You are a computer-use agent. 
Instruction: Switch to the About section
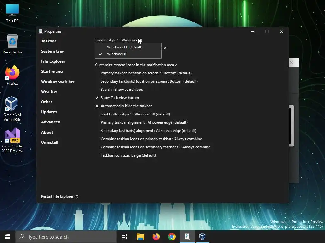click(x=47, y=132)
